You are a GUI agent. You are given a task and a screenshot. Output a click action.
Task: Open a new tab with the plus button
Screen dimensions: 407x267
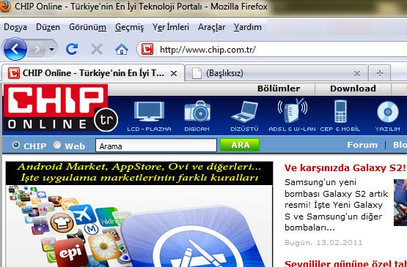point(380,73)
